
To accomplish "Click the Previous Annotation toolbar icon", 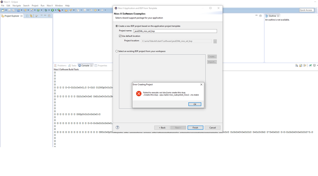I will click(x=84, y=10).
